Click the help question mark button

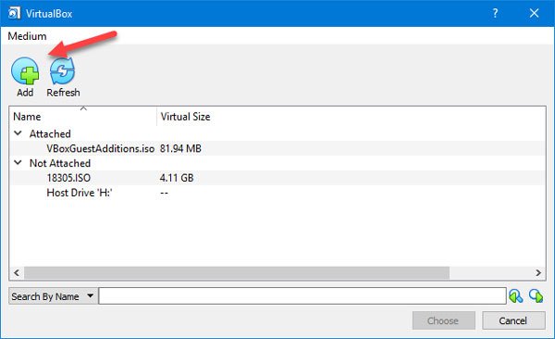coord(495,14)
